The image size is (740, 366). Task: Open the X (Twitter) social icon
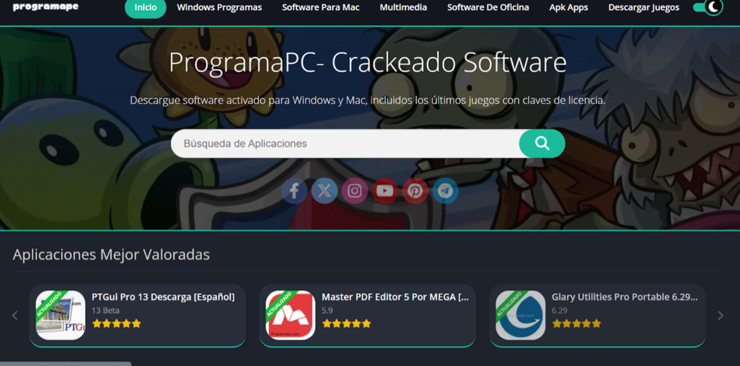[x=324, y=191]
